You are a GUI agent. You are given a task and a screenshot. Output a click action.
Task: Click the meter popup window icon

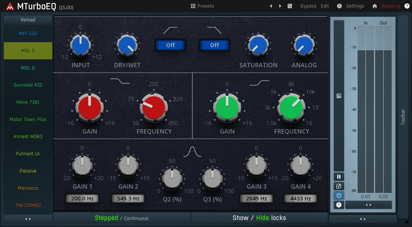point(339,186)
